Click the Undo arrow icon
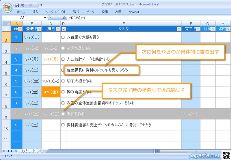 pos(23,5)
